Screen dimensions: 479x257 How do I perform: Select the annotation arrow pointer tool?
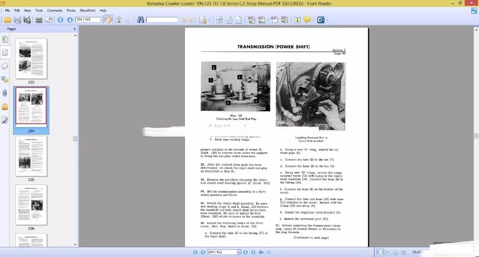(x=128, y=20)
